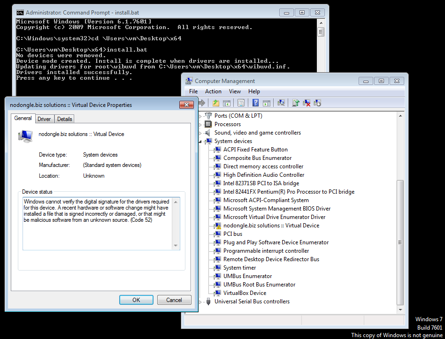Cancel the Virtual Device Properties dialog
Screen dimensions: 445x339
click(x=174, y=300)
